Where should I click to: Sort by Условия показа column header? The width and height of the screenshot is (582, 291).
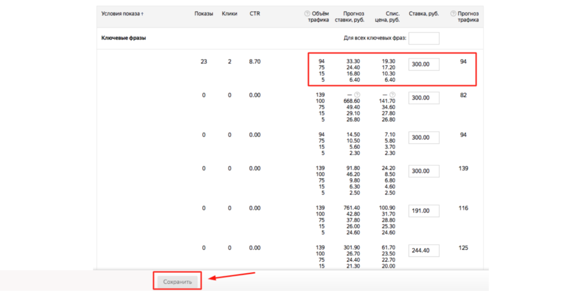pyautogui.click(x=122, y=13)
